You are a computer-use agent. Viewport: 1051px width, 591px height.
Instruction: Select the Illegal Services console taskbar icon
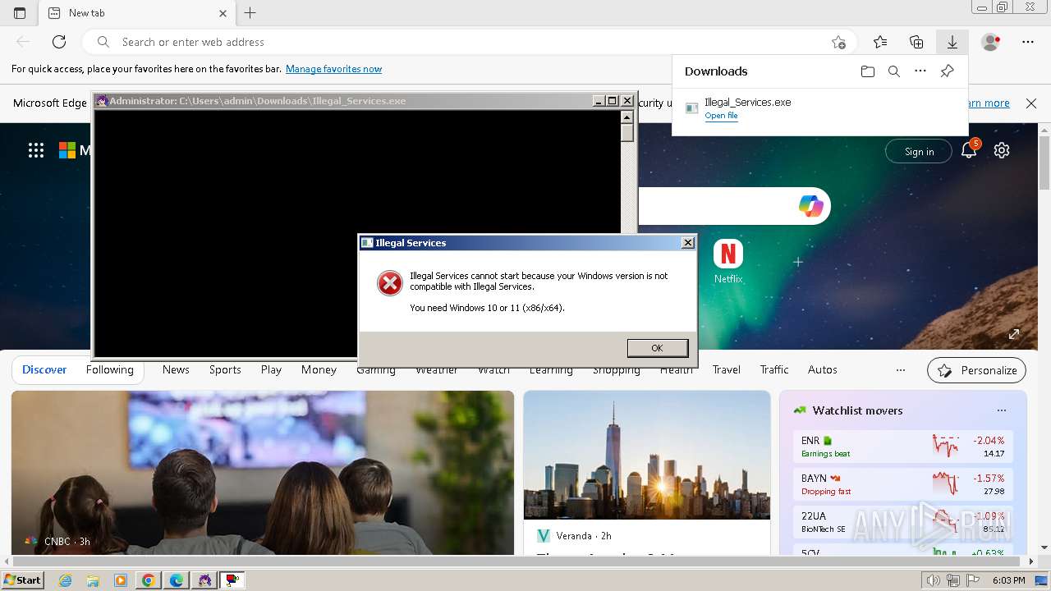tap(204, 580)
